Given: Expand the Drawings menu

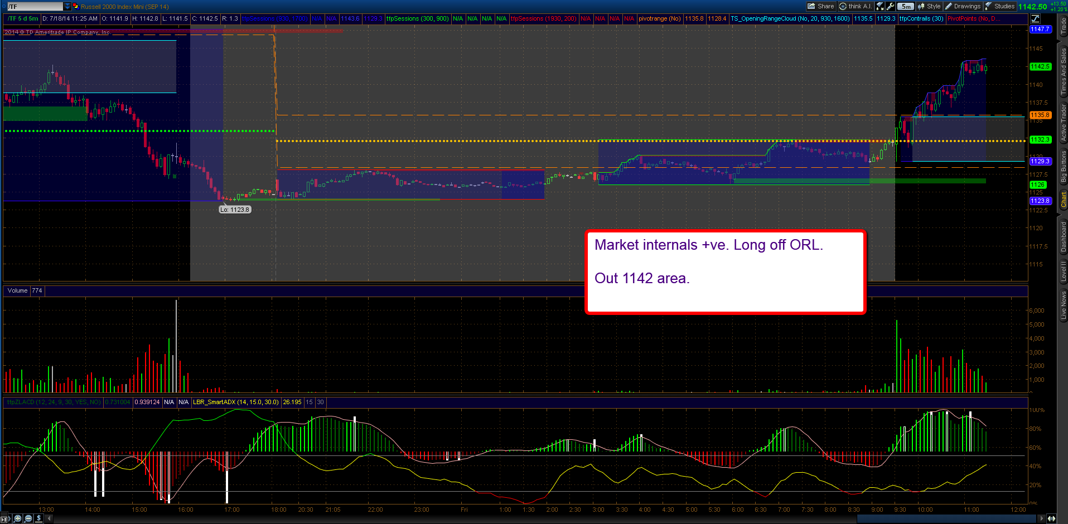Looking at the screenshot, I should tap(963, 6).
